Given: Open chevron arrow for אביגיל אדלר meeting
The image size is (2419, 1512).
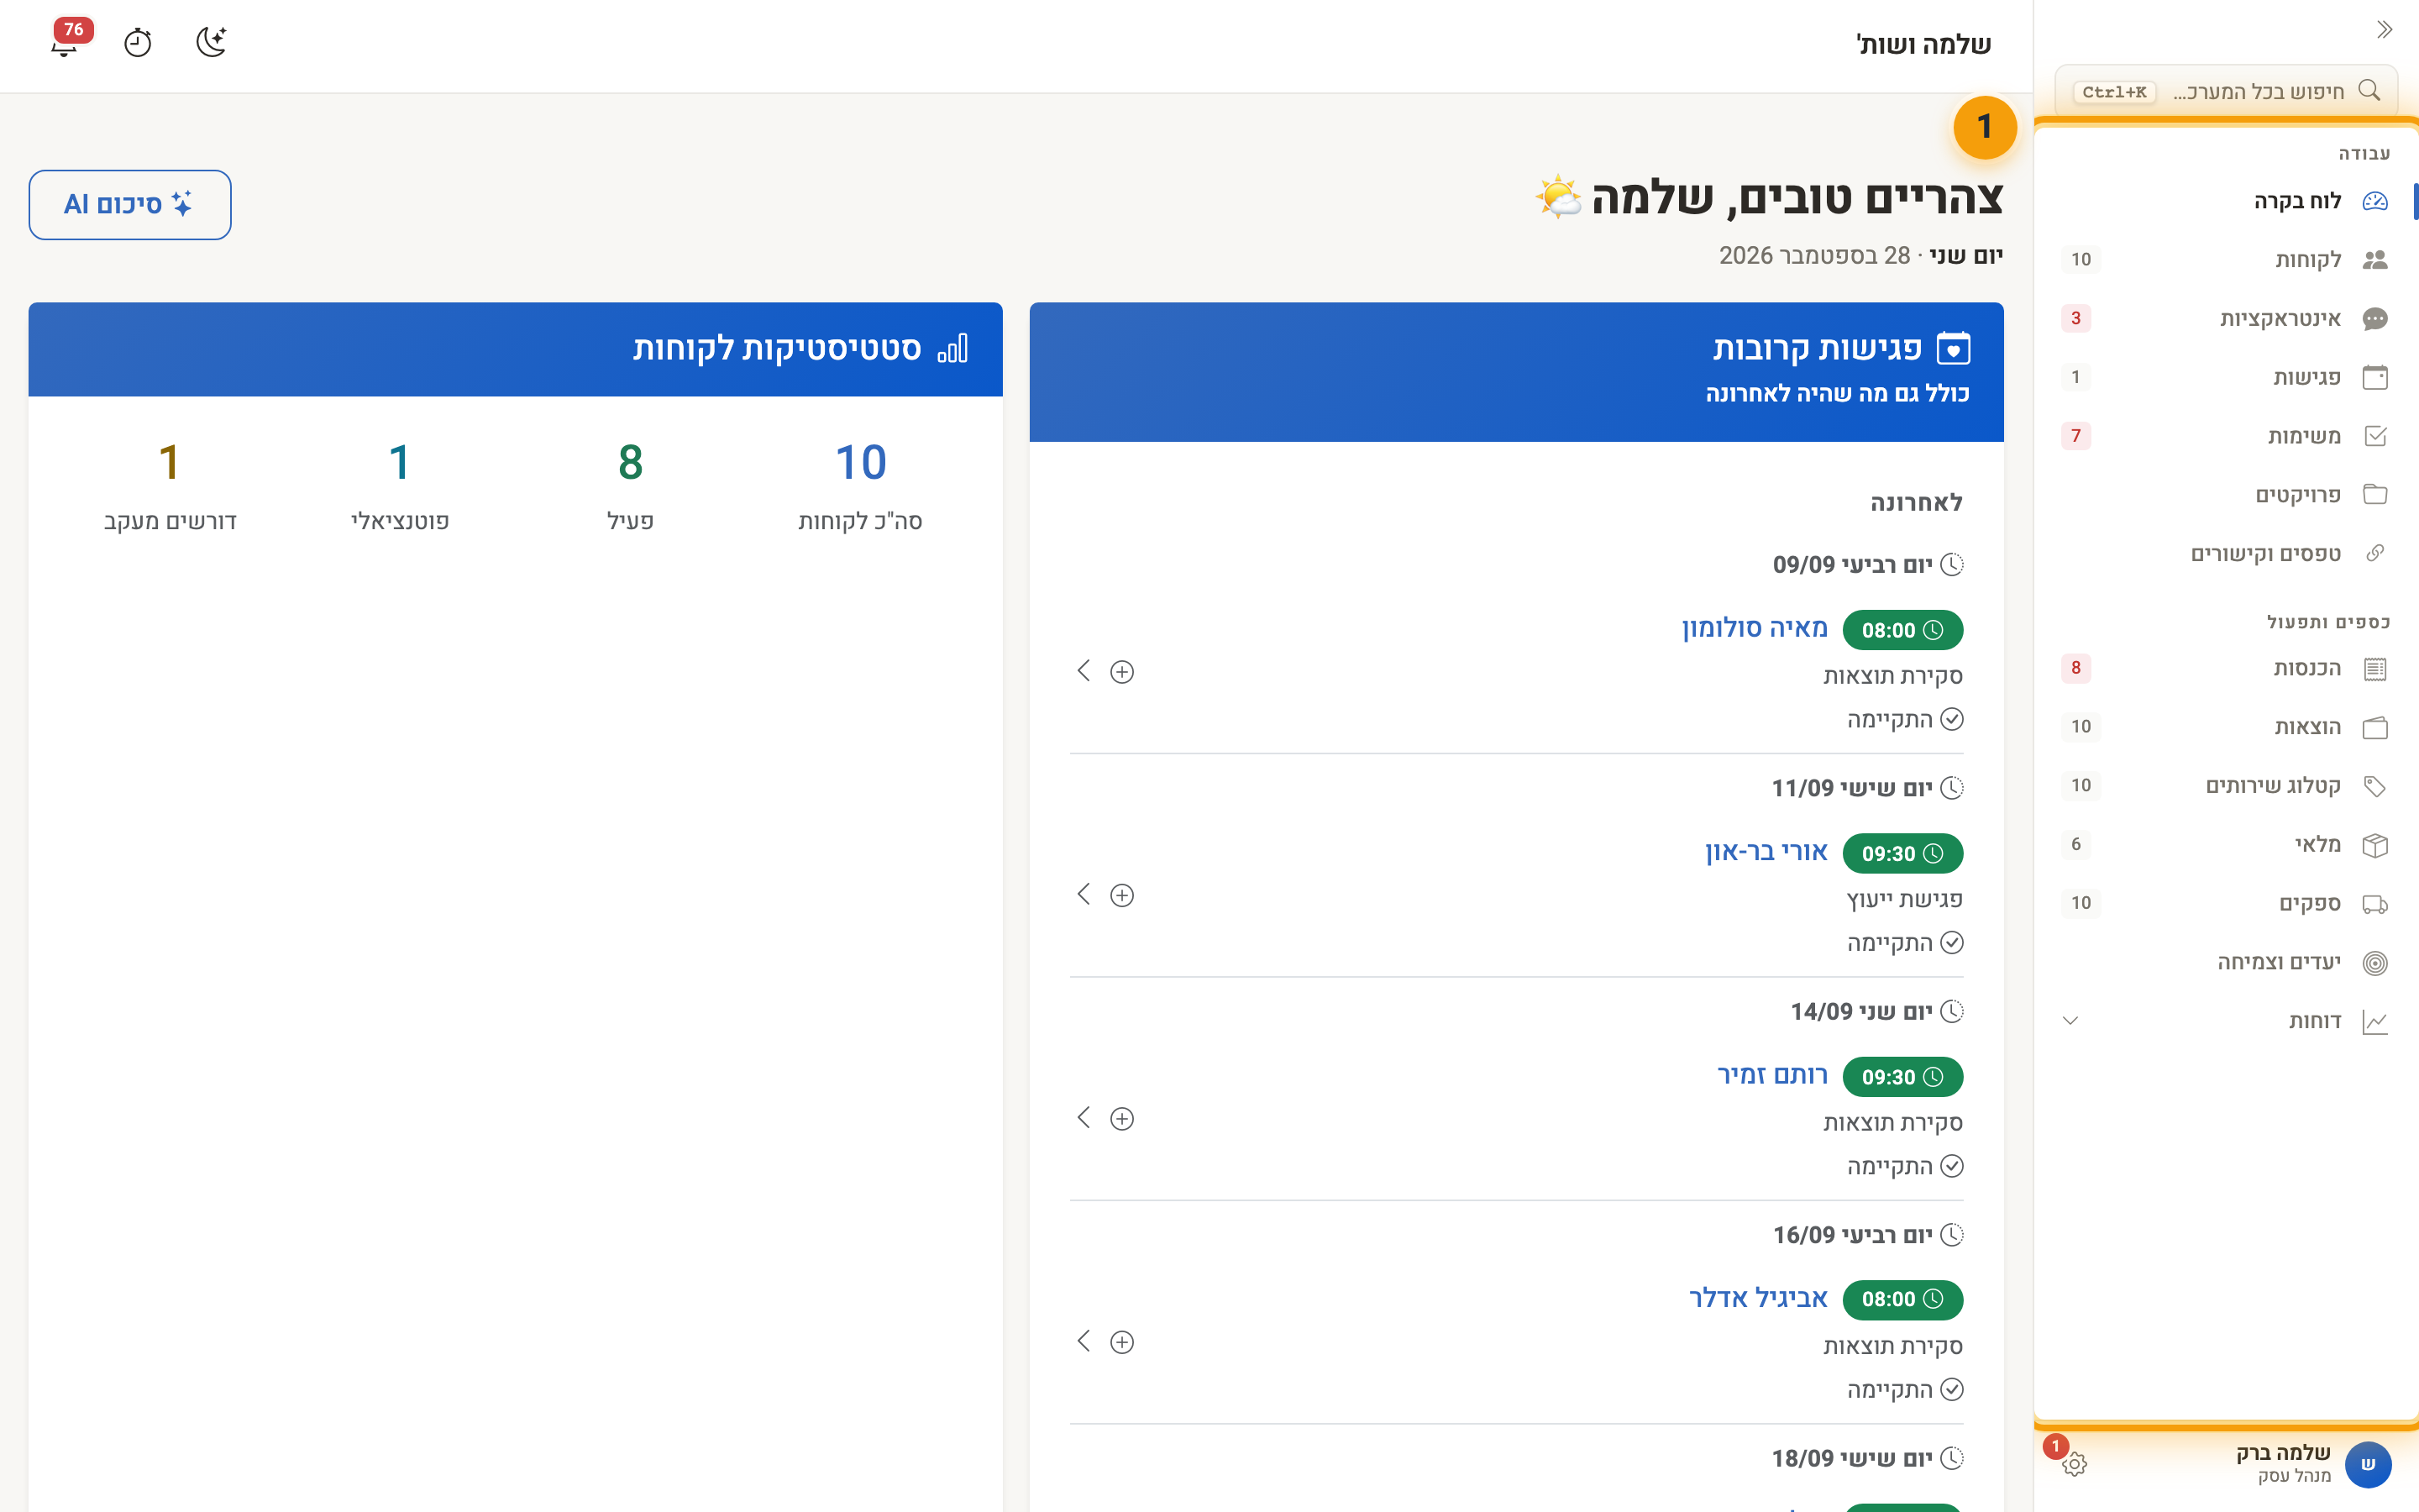Looking at the screenshot, I should (1084, 1341).
